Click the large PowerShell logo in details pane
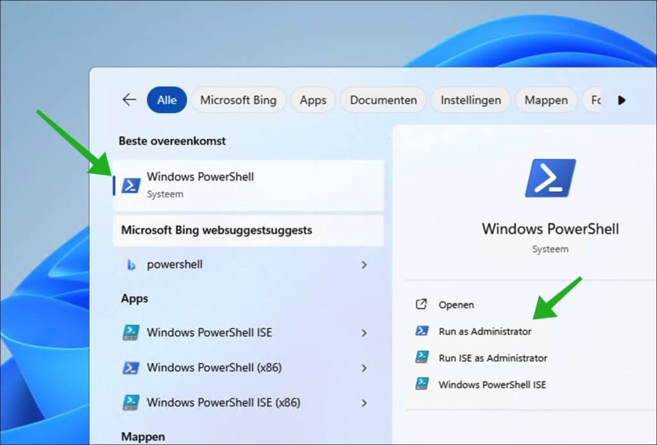The image size is (657, 445). [550, 178]
